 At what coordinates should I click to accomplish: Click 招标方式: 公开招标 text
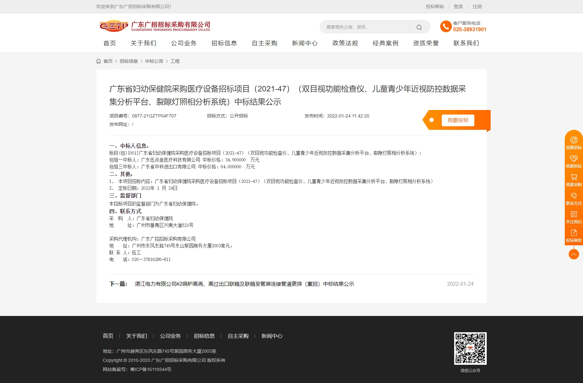[x=227, y=116]
